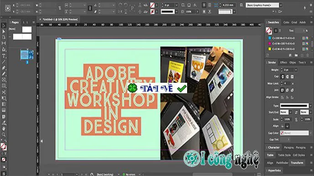314x176 pixels.
Task: Select the Type tool
Action: tap(4, 56)
